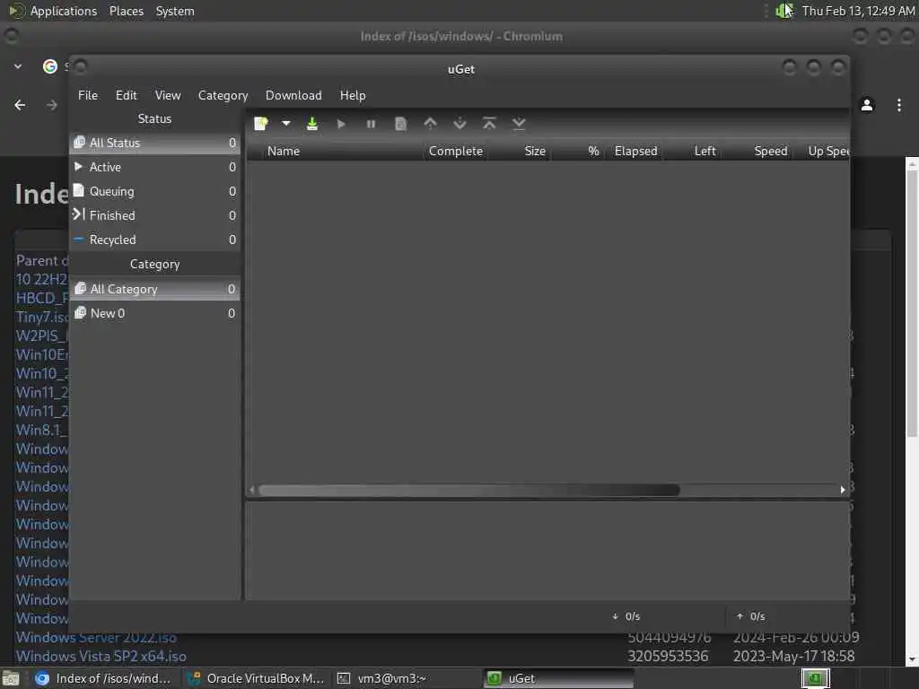919x689 pixels.
Task: Select the All Category row
Action: [154, 289]
